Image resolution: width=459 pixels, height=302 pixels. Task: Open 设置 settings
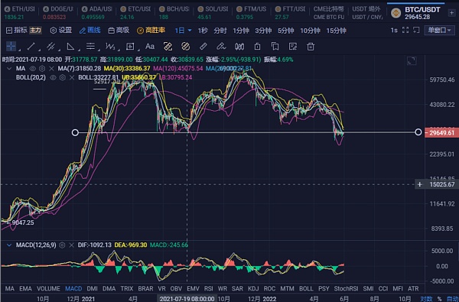tap(61, 30)
